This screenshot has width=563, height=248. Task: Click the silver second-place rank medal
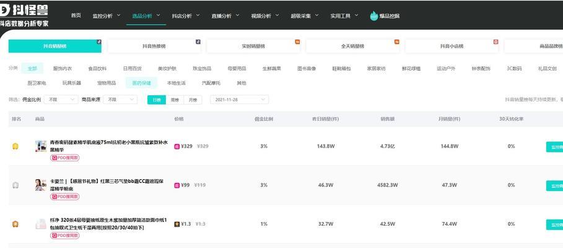pyautogui.click(x=15, y=185)
